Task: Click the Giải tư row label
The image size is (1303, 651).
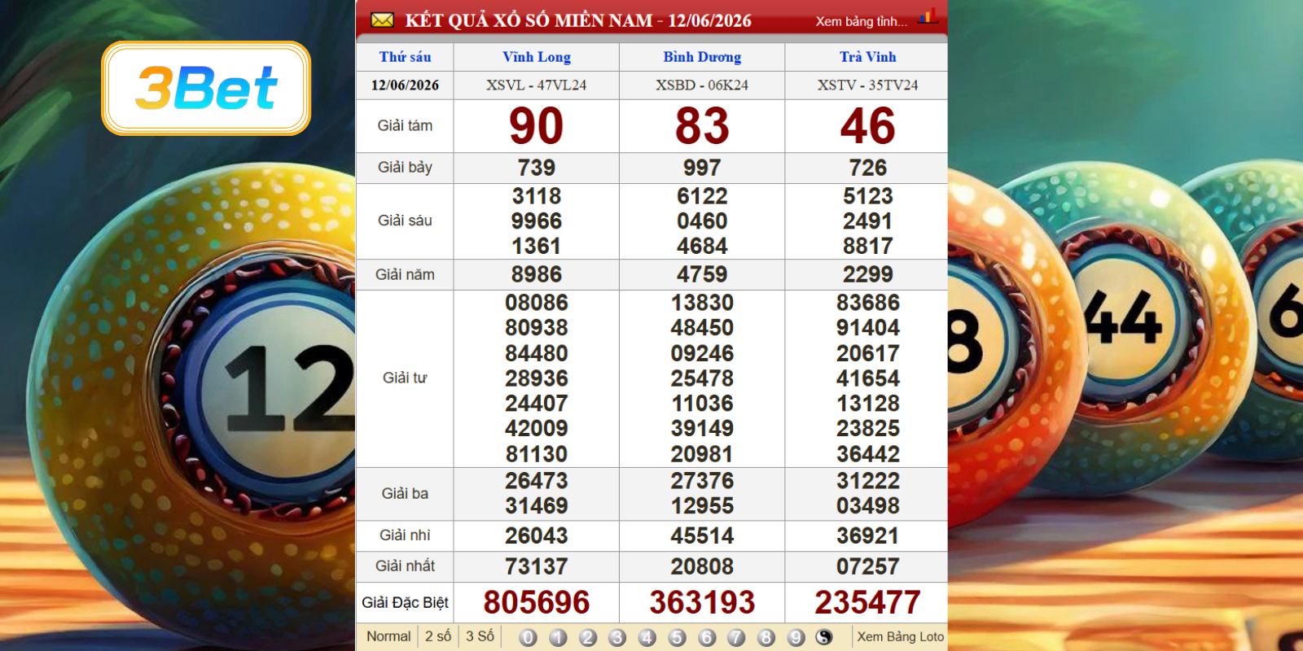Action: pos(405,378)
